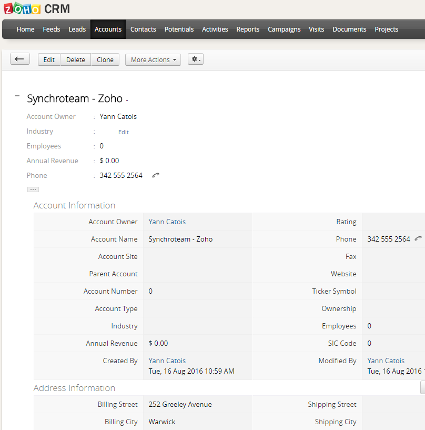Select the Accounts tab
The width and height of the screenshot is (425, 430).
click(108, 29)
